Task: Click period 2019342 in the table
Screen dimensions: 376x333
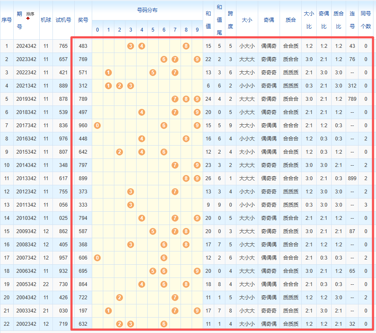Action: click(x=26, y=99)
